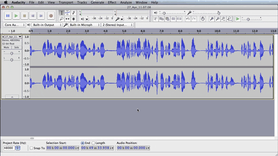Enable the Snap To checkbox
Image resolution: width=278 pixels, height=156 pixels.
[31, 148]
